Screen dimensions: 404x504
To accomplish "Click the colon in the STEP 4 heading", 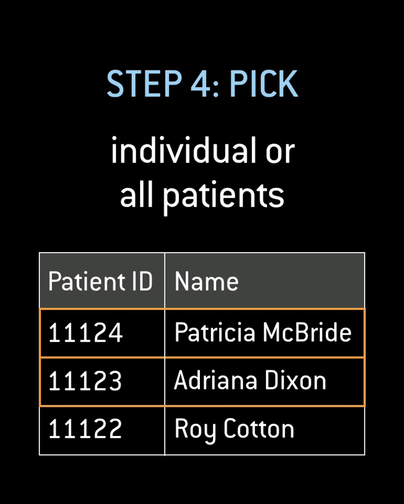I will (215, 87).
